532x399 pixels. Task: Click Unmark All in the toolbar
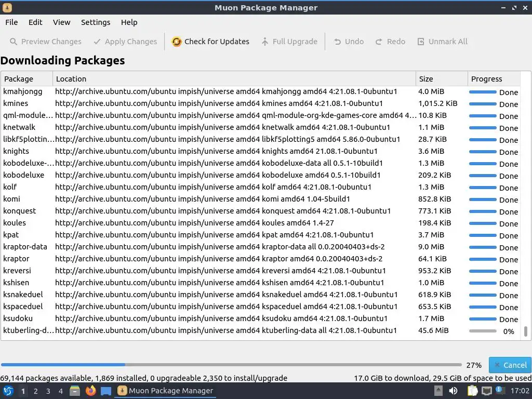[x=442, y=42]
